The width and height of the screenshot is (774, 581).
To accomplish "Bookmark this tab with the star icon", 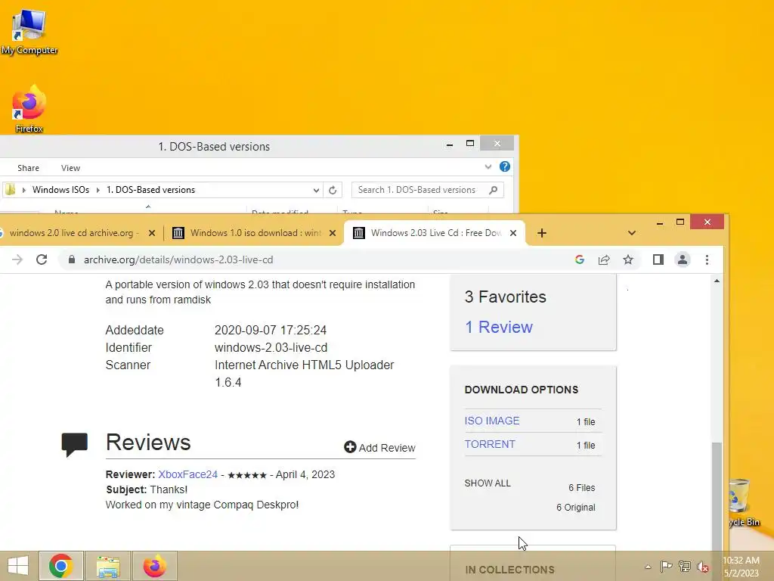I will coord(628,260).
